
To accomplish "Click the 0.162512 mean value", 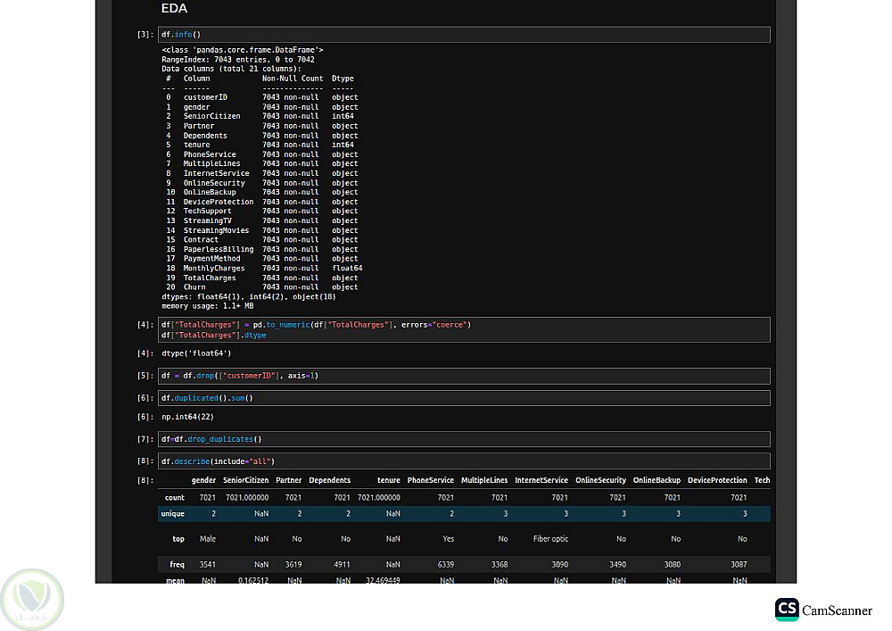I will 253,580.
